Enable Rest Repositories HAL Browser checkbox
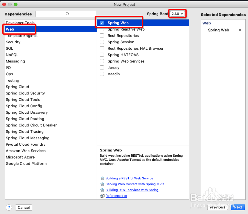The height and width of the screenshot is (214, 248). pos(102,48)
